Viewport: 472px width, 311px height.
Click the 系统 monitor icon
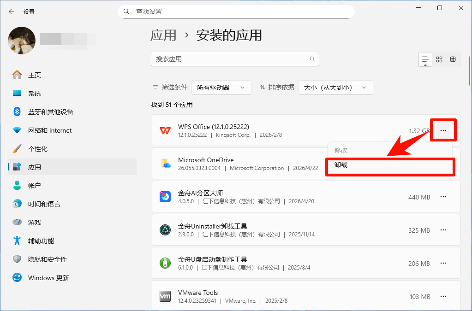point(17,93)
